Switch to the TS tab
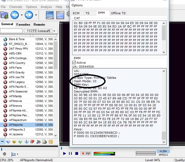The width and height of the screenshot is (185, 162). [87, 13]
